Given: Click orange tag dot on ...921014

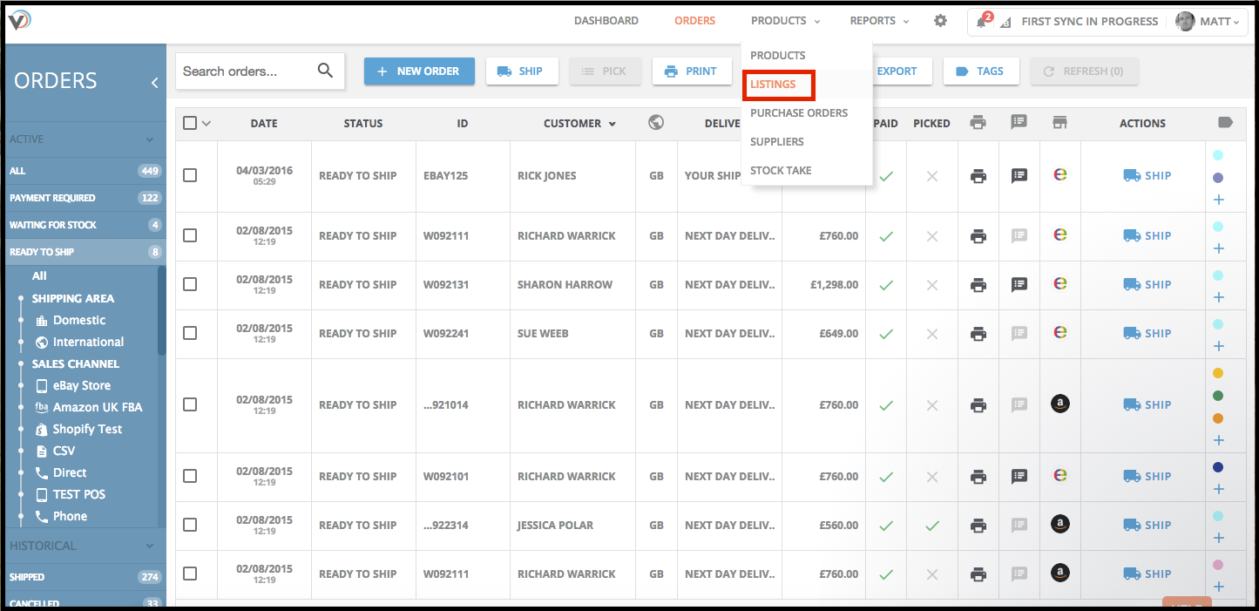Looking at the screenshot, I should 1218,418.
